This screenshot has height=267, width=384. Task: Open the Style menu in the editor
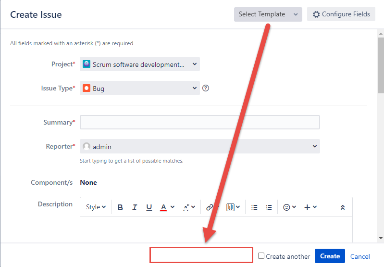pos(96,207)
